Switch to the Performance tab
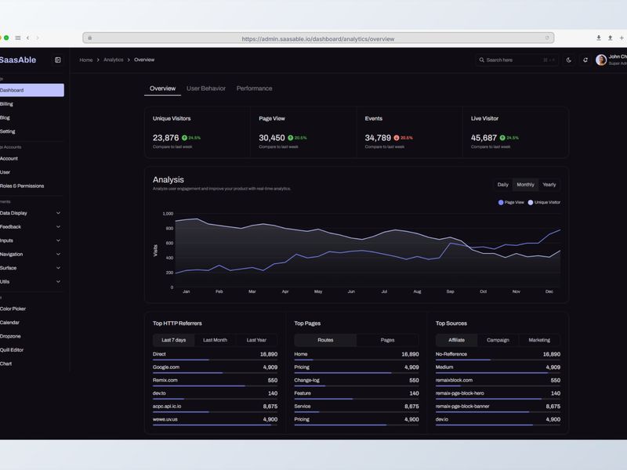 click(254, 89)
